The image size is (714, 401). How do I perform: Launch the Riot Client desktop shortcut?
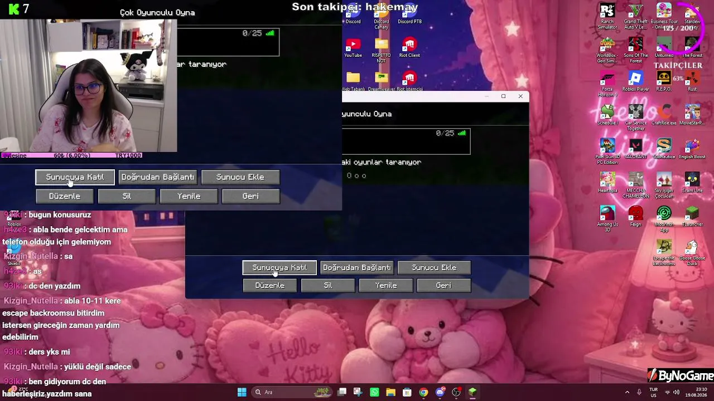[409, 48]
